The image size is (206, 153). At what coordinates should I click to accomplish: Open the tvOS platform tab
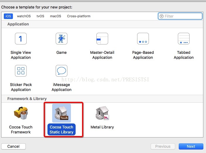pos(40,16)
